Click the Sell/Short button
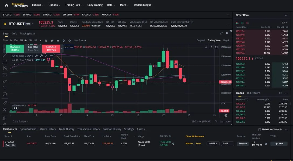 click(51, 49)
